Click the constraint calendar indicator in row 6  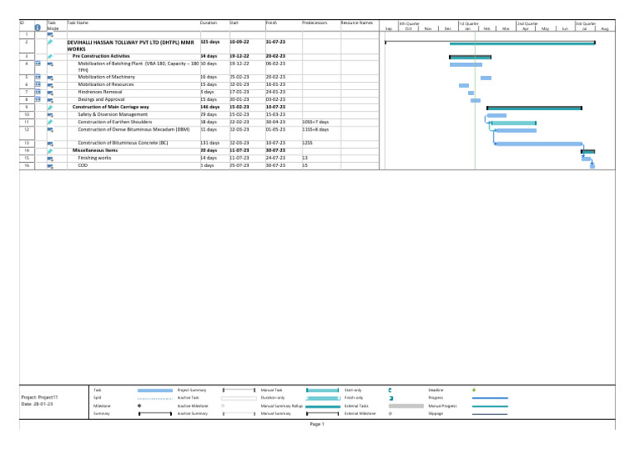[x=38, y=84]
